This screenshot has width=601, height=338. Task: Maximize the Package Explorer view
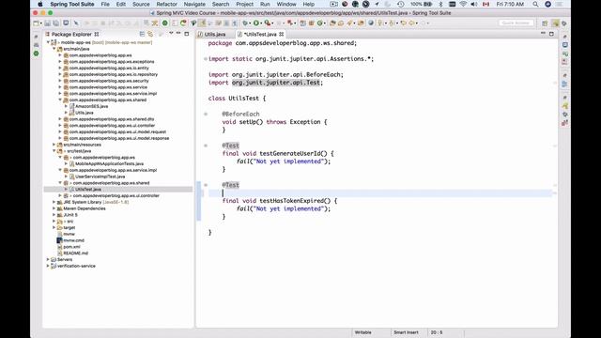tap(187, 34)
